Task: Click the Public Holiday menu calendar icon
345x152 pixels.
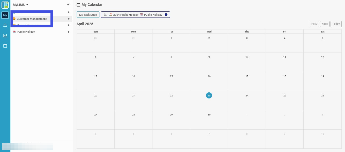Action: click(x=14, y=32)
